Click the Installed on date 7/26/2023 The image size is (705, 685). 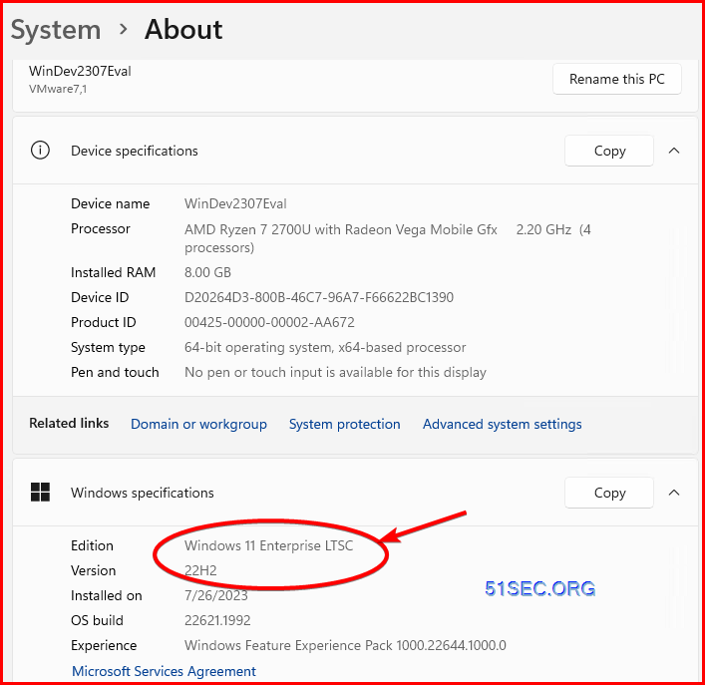tap(215, 595)
